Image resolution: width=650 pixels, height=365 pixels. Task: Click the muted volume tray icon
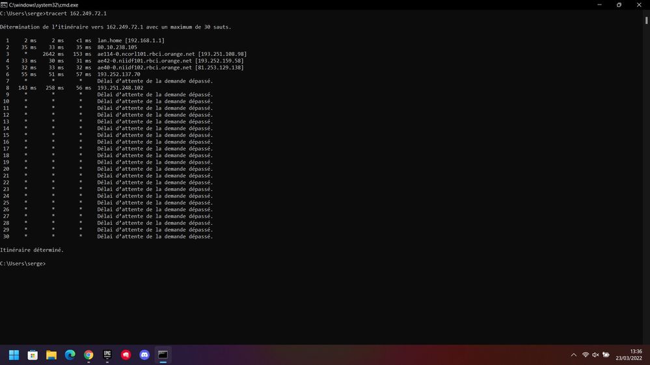tap(596, 355)
